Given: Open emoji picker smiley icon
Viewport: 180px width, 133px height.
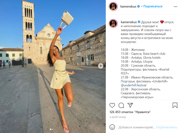Looking at the screenshot, I should pyautogui.click(x=112, y=127).
